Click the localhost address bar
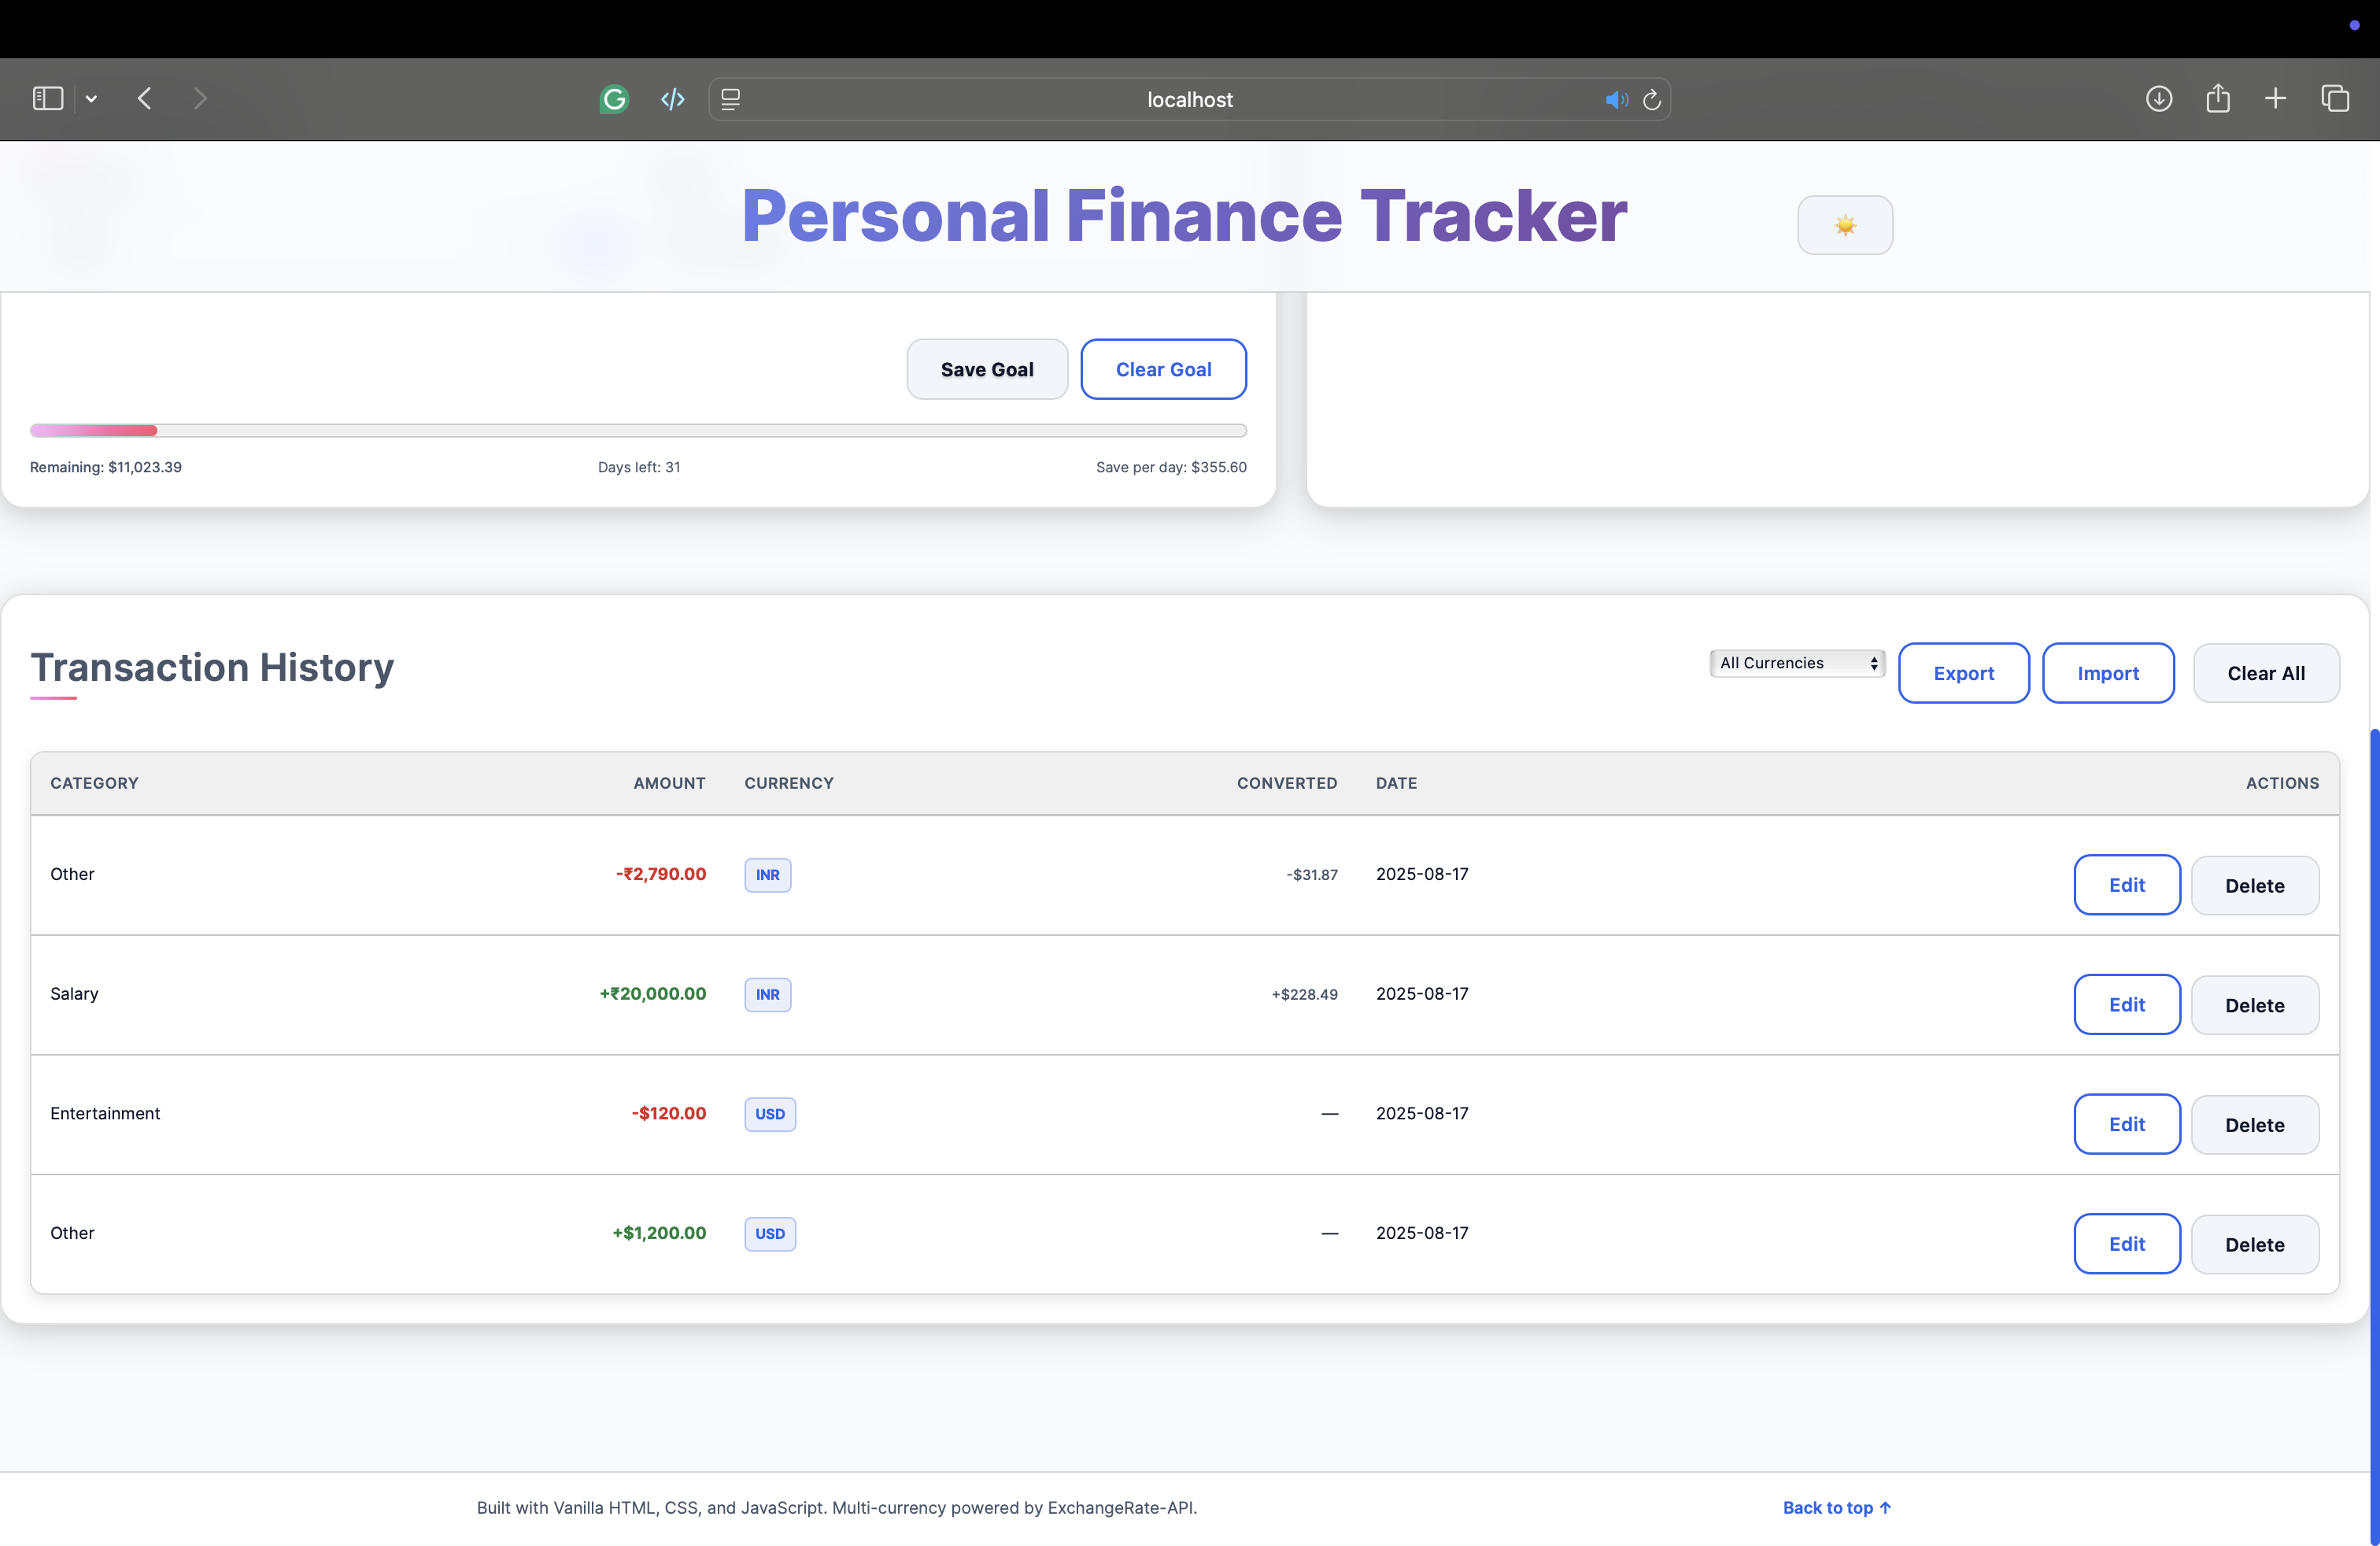This screenshot has height=1546, width=2380. (1188, 100)
